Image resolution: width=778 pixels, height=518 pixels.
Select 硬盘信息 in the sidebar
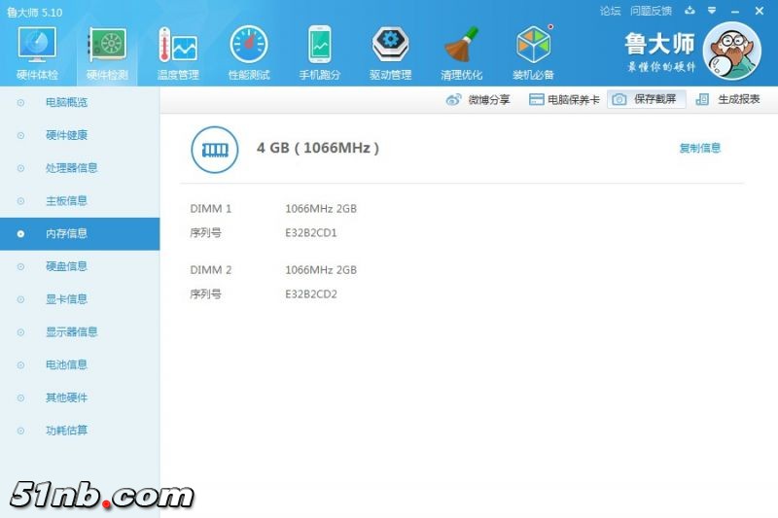pos(66,266)
